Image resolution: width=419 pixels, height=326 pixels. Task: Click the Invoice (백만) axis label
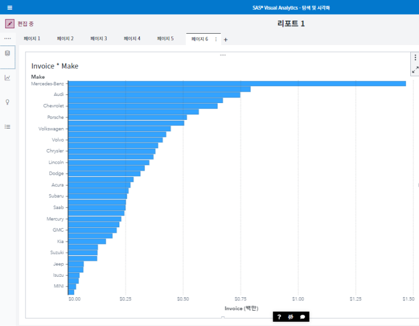click(x=241, y=308)
